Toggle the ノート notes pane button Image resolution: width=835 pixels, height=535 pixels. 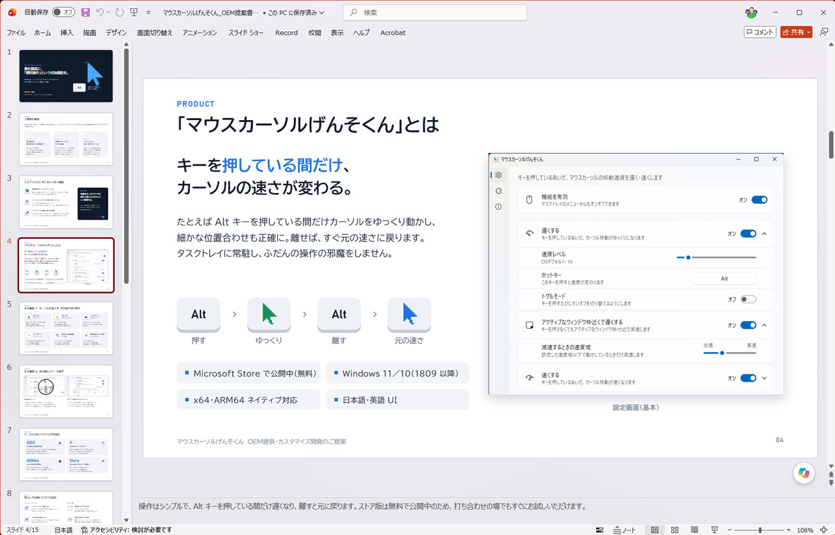pos(624,530)
